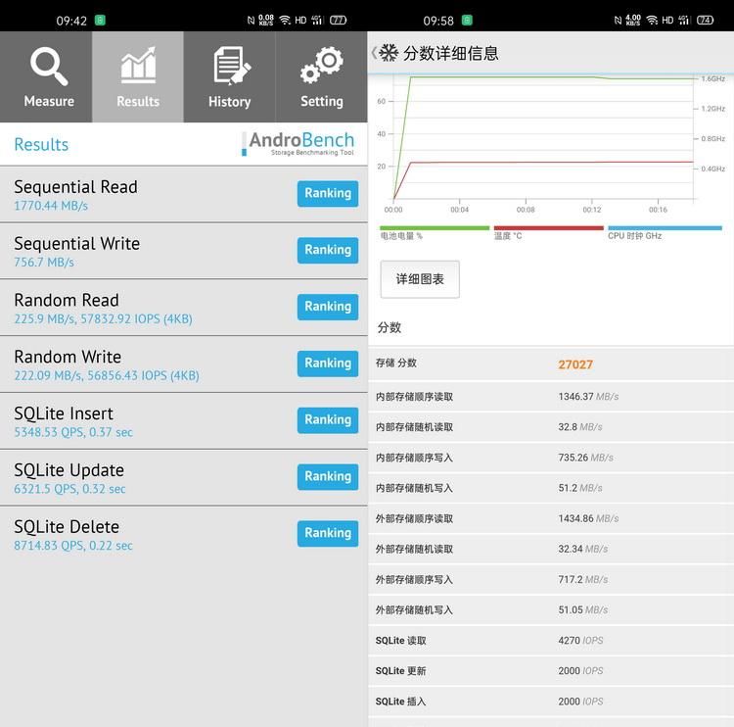This screenshot has width=734, height=727.
Task: Tap SQLite Update 6321.5 QPS result text
Action: click(x=69, y=489)
